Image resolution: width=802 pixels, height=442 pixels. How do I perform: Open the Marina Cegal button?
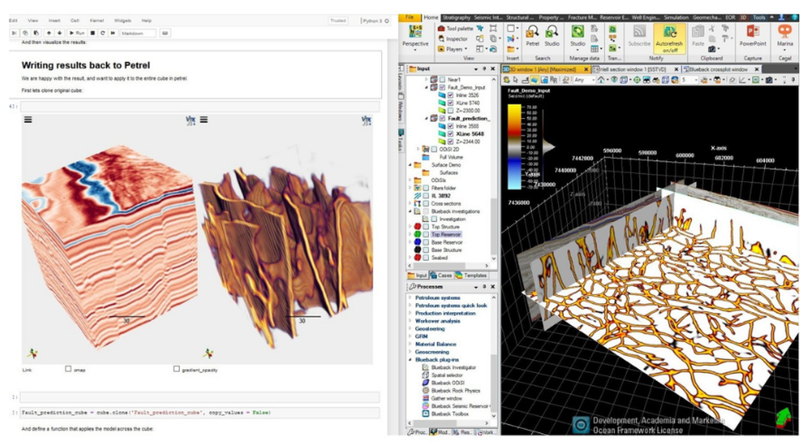pos(784,36)
